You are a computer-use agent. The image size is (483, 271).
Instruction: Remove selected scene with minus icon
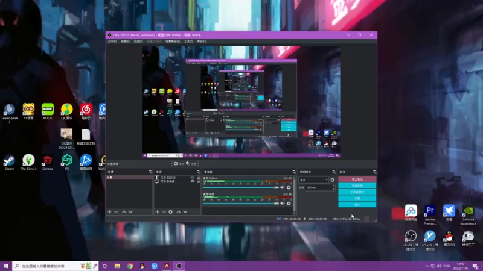click(x=116, y=212)
